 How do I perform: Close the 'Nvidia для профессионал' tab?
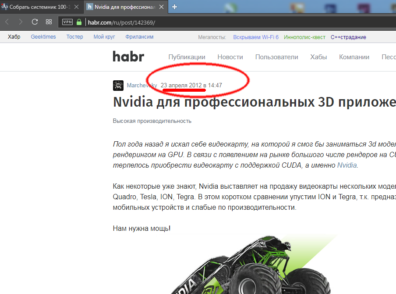click(161, 7)
